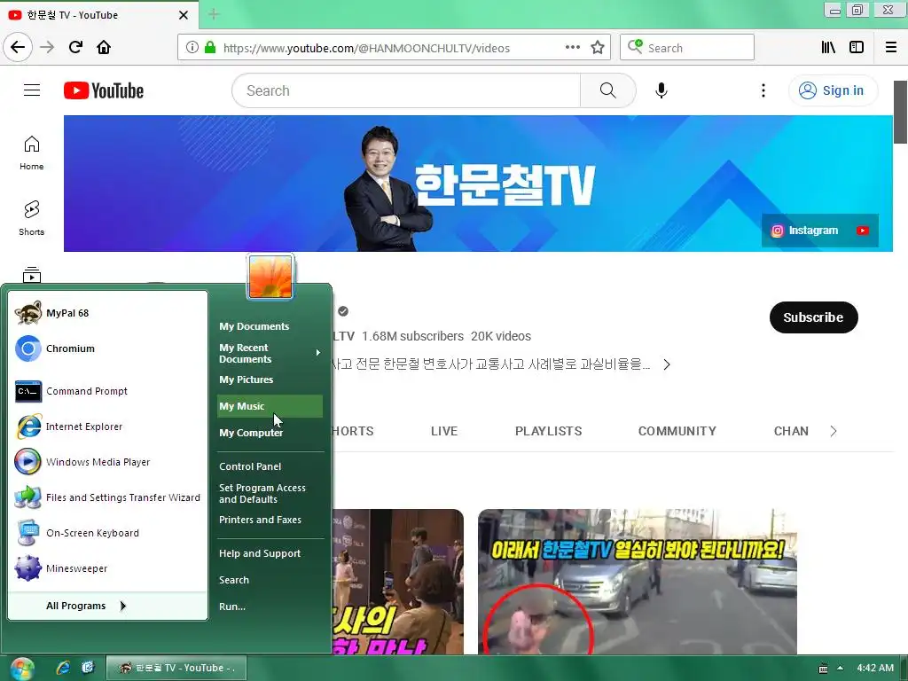Open YouTube guide hamburger menu

(32, 90)
